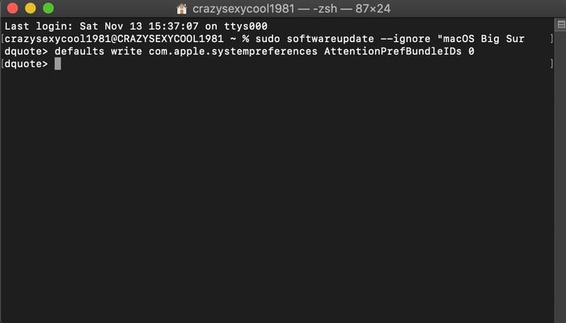Click the "macOS Big Sur quoted text
Image resolution: width=566 pixels, height=323 pixels.
pos(481,39)
